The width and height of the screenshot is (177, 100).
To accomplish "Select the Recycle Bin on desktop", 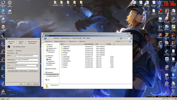I will (173, 92).
